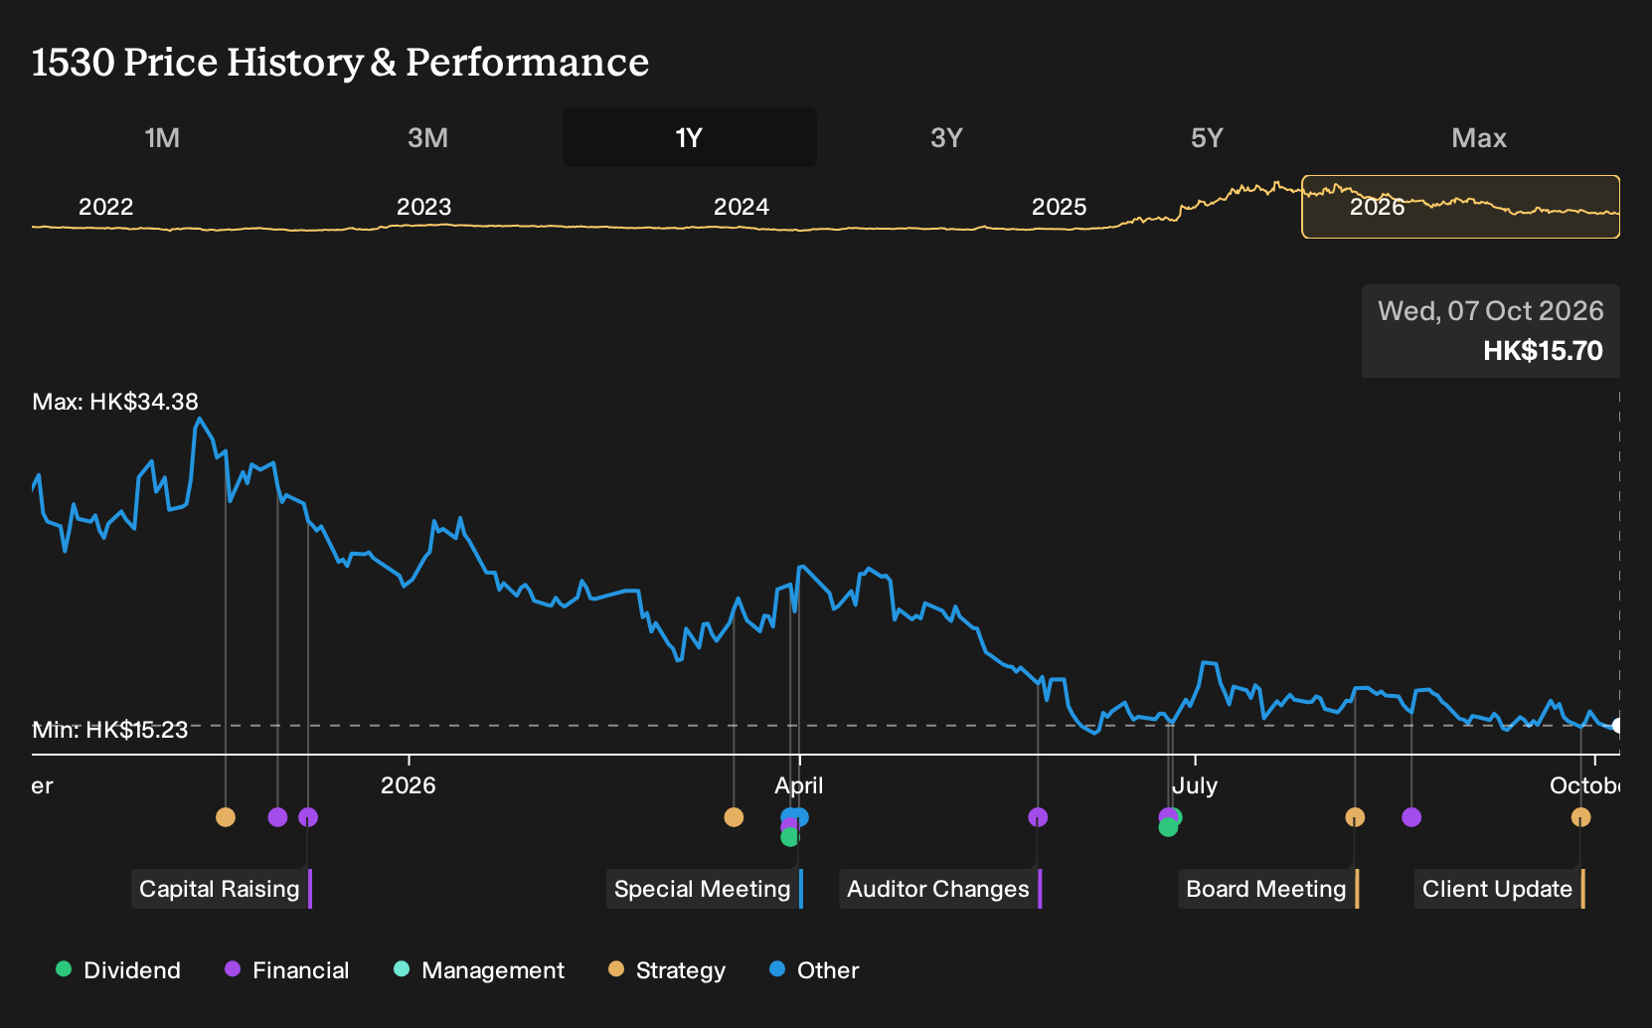Click the purple dot linked to Auditor Changes

(1038, 817)
